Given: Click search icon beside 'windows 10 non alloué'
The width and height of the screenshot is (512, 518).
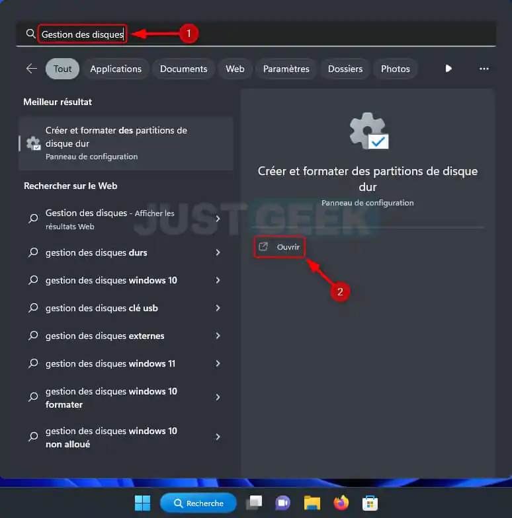Looking at the screenshot, I should tap(33, 437).
